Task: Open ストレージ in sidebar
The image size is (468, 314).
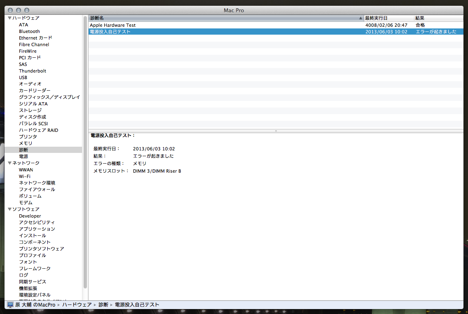Action: coord(30,110)
